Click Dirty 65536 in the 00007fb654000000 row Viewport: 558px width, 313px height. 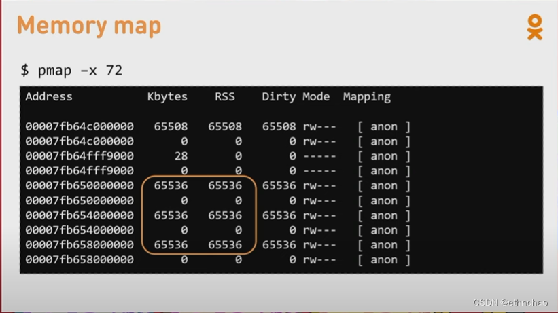pos(279,215)
